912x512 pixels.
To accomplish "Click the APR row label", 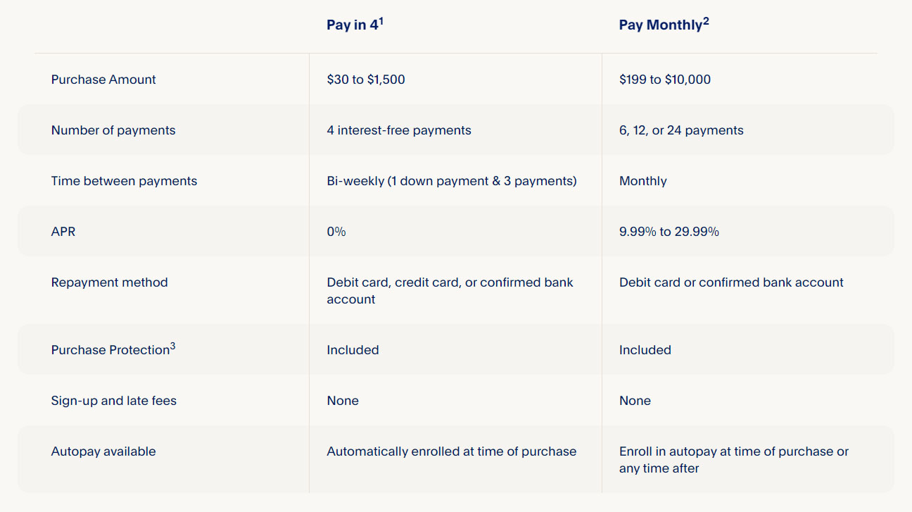I will coord(63,232).
